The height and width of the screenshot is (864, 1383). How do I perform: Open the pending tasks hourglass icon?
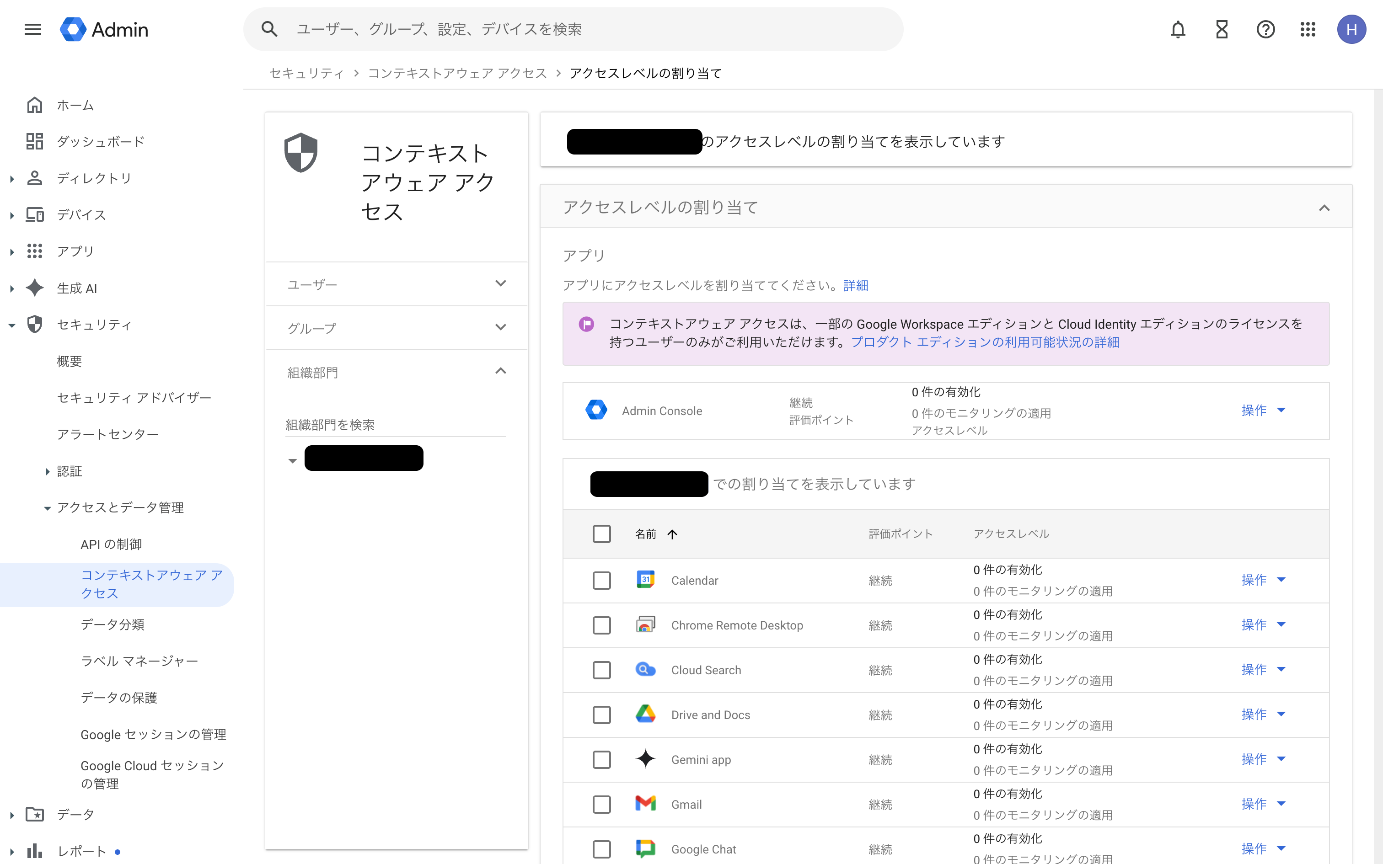(x=1222, y=29)
